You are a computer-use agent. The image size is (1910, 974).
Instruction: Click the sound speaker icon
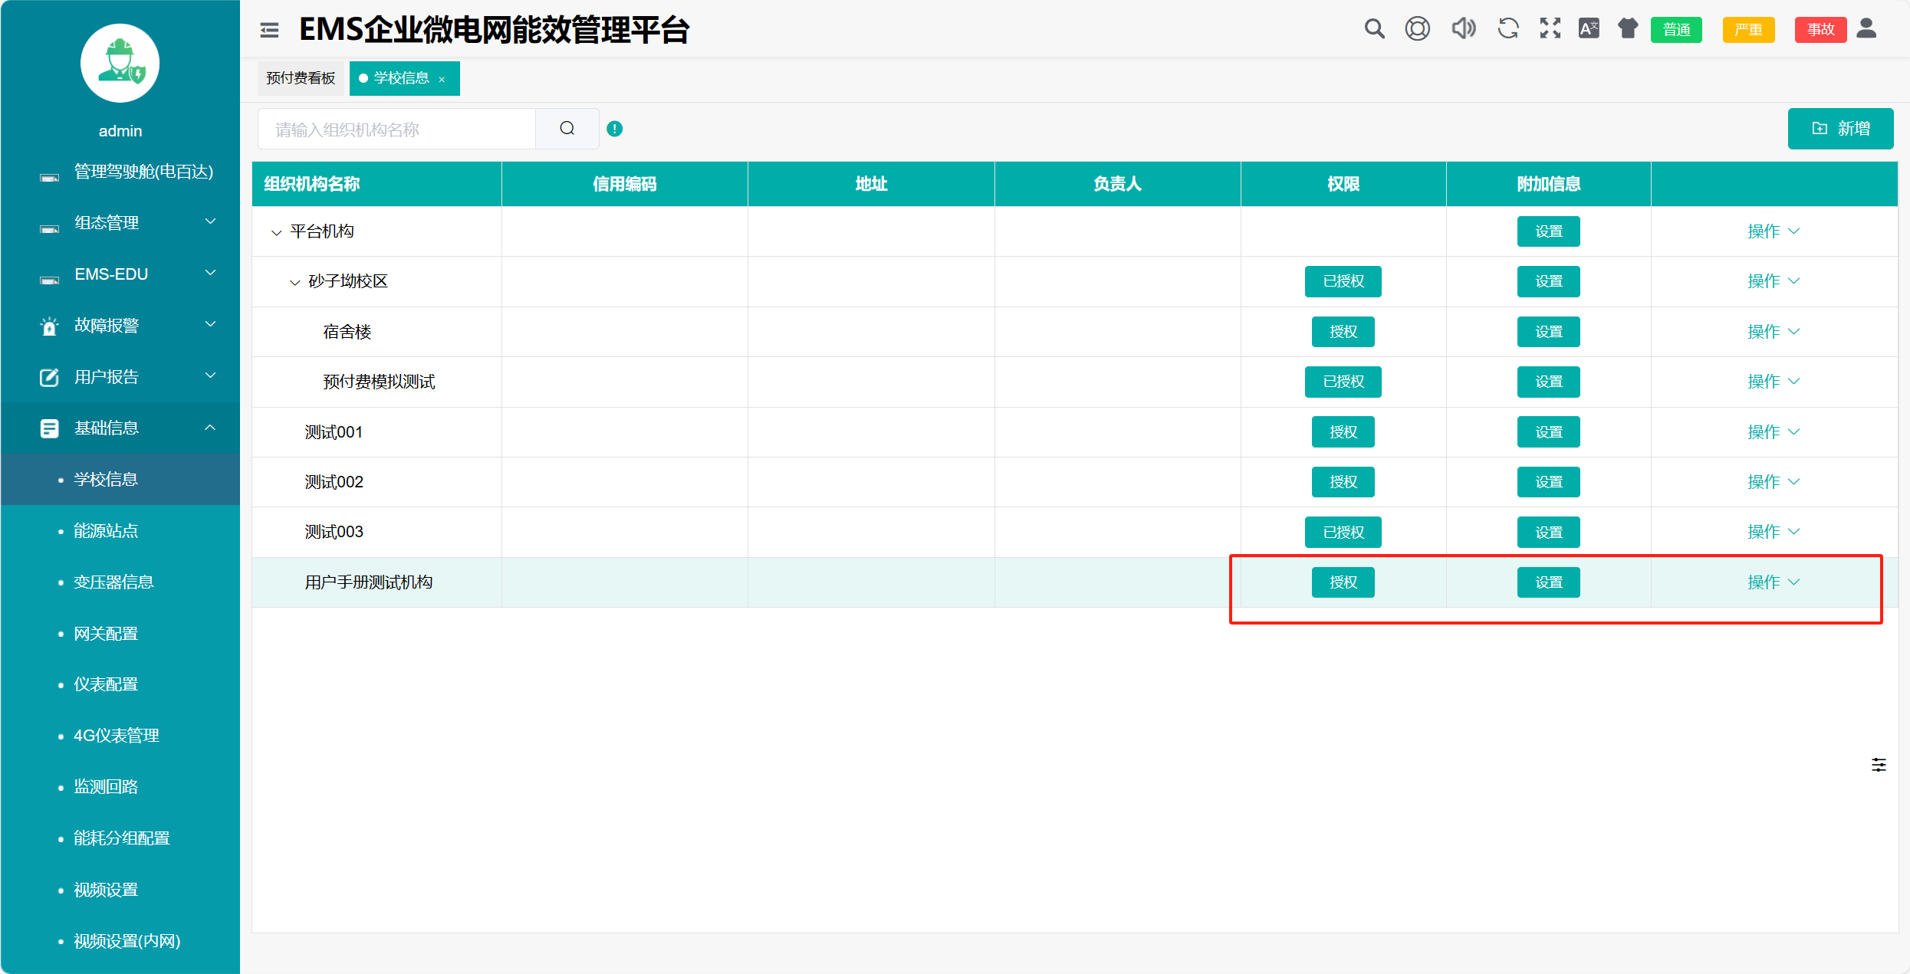click(x=1463, y=29)
